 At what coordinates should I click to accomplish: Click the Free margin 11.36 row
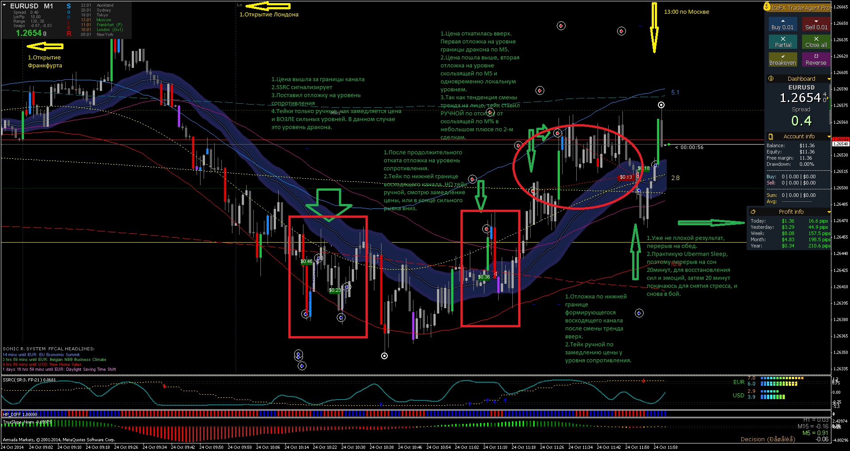click(790, 158)
